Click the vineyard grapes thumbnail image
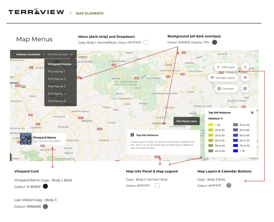The height and width of the screenshot is (222, 274). coord(26,139)
